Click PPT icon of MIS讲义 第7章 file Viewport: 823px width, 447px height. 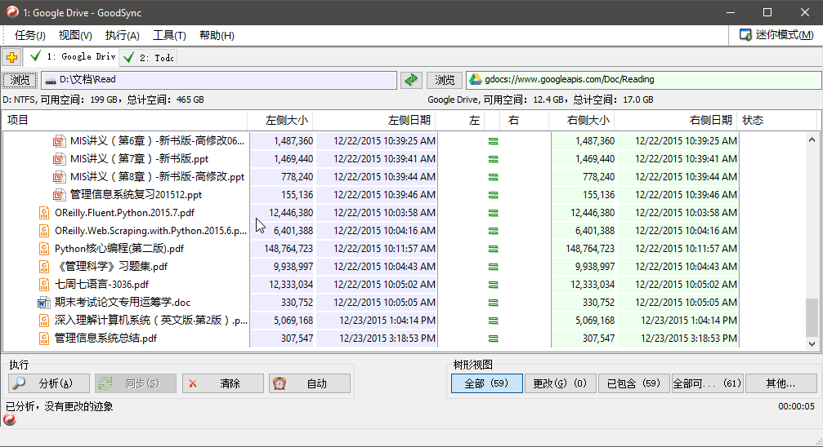coord(60,159)
